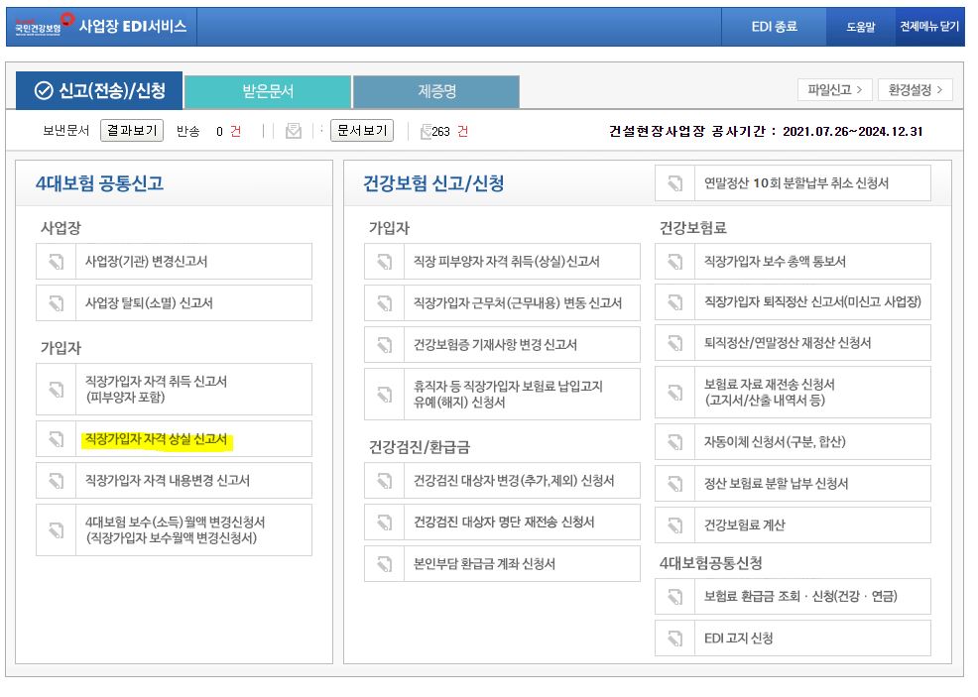Click document icon beside 직장가입자 자격 내용변경 신고서

coord(57,481)
